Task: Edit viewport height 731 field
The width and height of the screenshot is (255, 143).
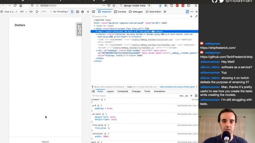Action: [31, 12]
